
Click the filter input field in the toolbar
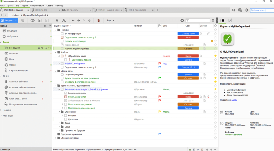pos(198,20)
